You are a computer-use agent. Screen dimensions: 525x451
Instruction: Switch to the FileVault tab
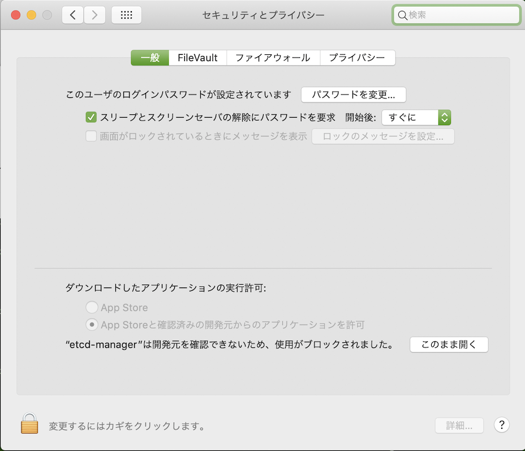click(x=197, y=57)
